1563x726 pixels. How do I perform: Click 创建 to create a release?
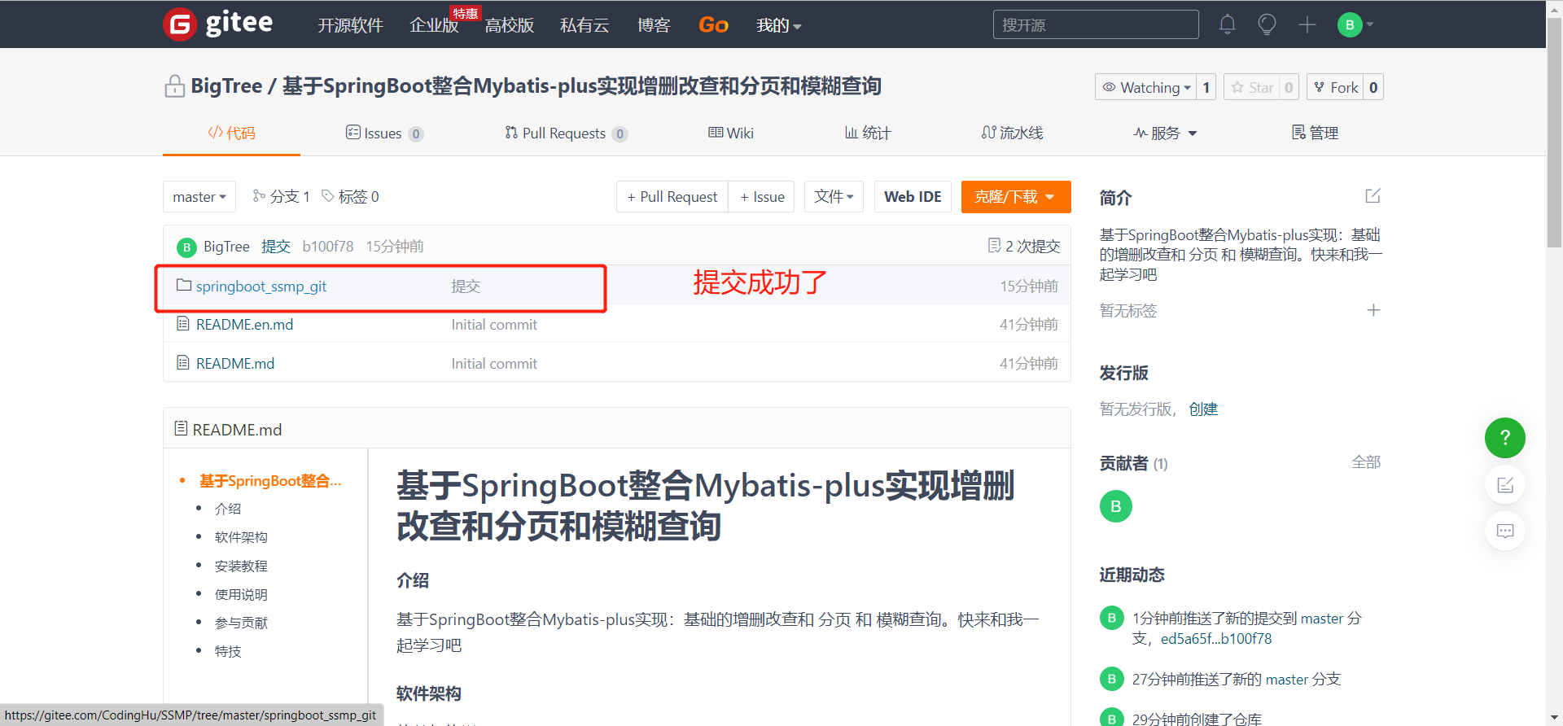pos(1203,409)
